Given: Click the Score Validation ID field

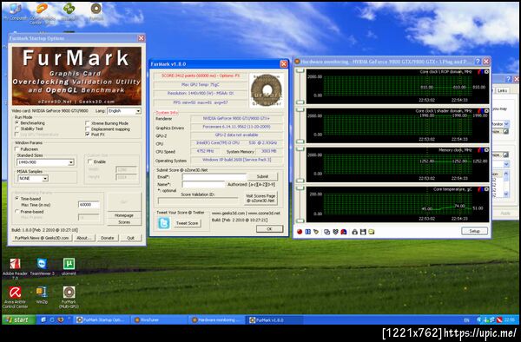Looking at the screenshot, I should coord(198,201).
